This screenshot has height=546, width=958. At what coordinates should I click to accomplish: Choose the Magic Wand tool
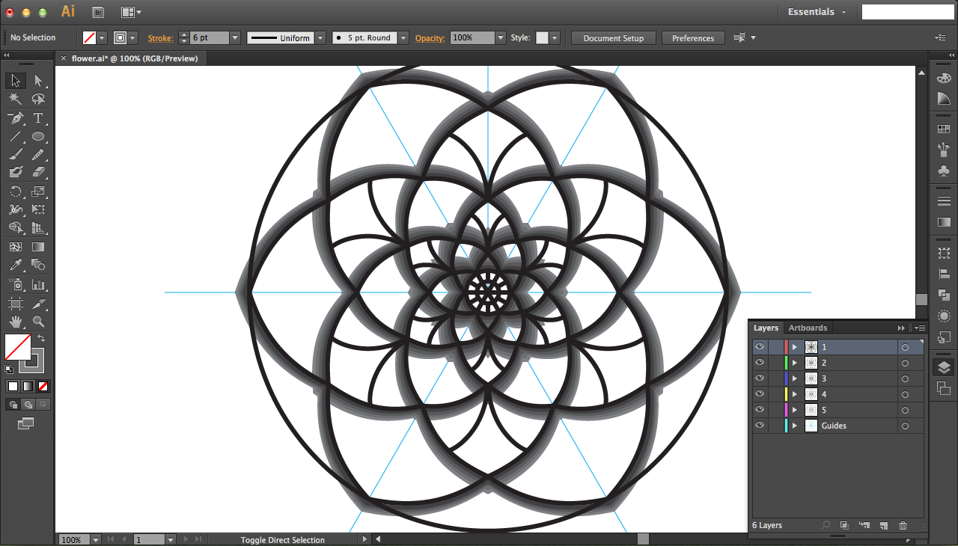pyautogui.click(x=16, y=99)
